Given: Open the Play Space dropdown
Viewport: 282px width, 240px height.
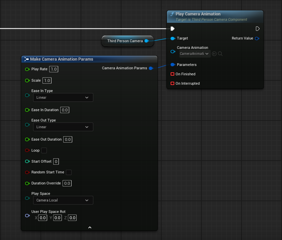Looking at the screenshot, I should [x=63, y=200].
